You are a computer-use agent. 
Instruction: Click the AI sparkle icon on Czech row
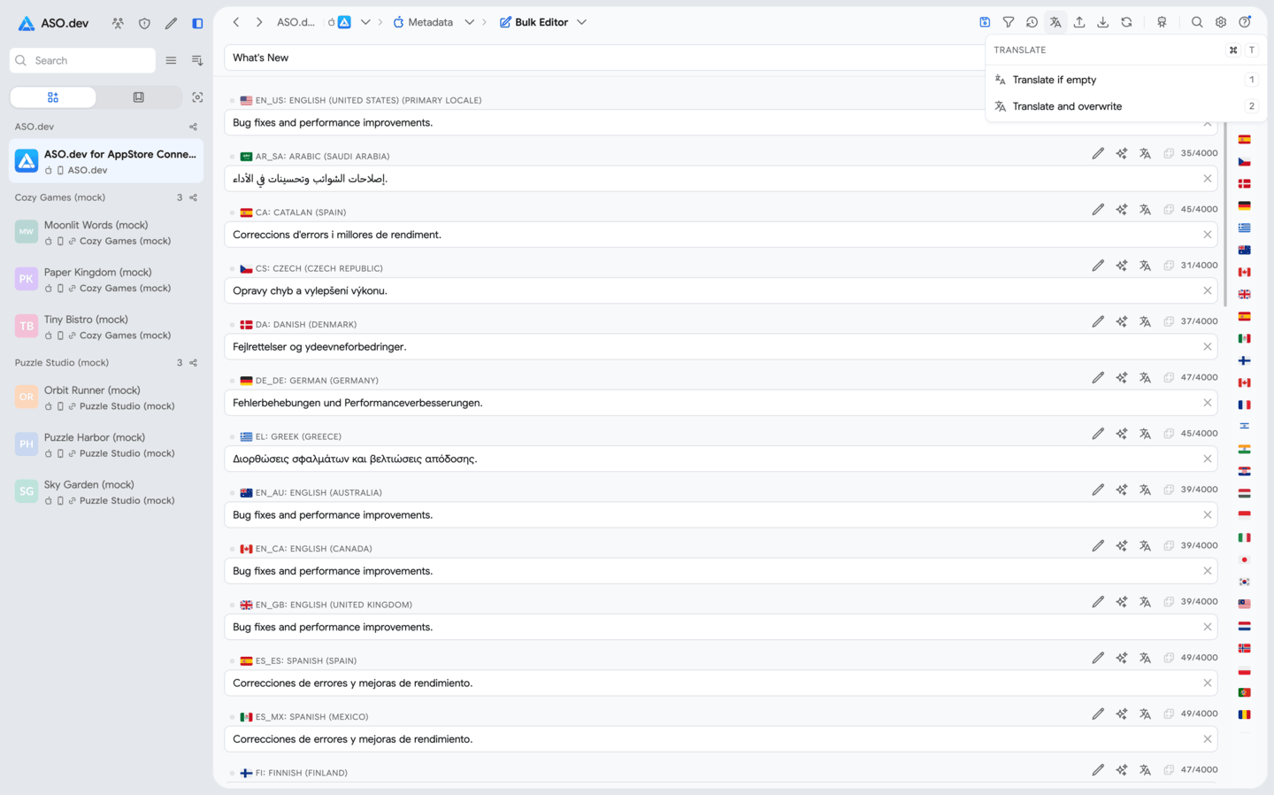tap(1122, 266)
